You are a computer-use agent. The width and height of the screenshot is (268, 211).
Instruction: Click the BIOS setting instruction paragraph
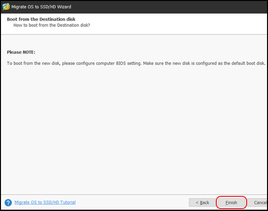(x=136, y=63)
